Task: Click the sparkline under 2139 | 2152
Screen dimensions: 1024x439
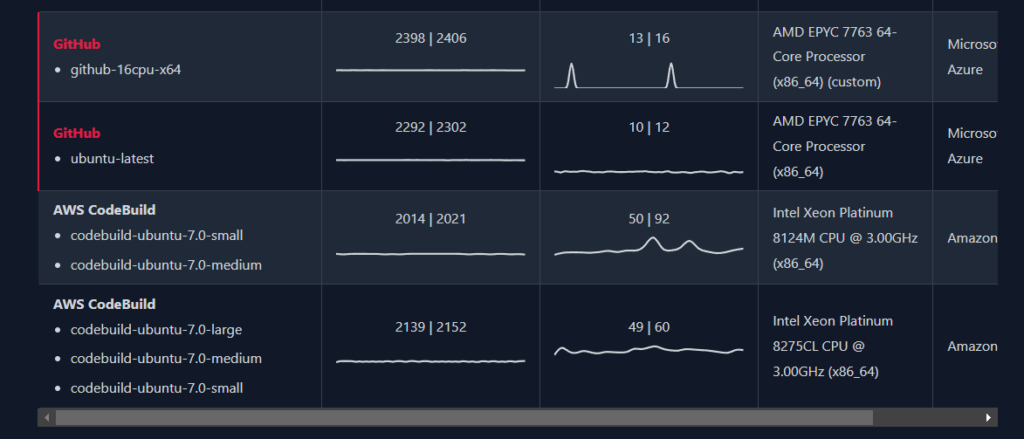Action: (x=431, y=361)
